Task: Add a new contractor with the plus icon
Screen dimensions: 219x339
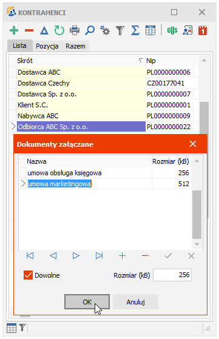Action: [x=14, y=30]
